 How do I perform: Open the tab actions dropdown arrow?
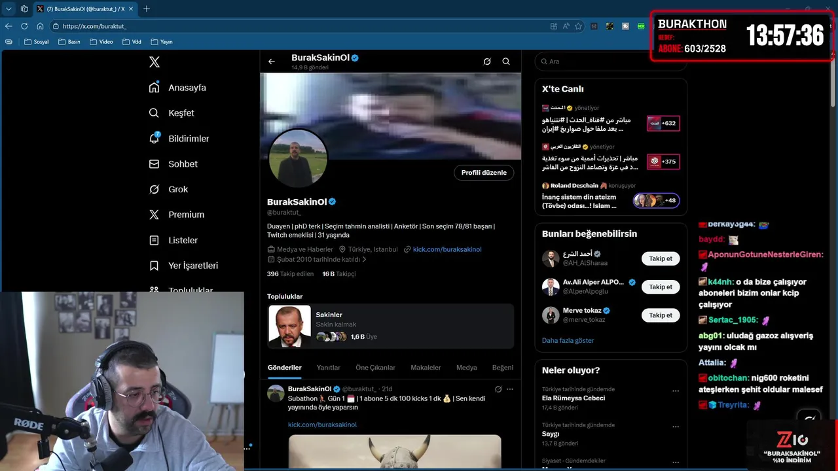[9, 9]
